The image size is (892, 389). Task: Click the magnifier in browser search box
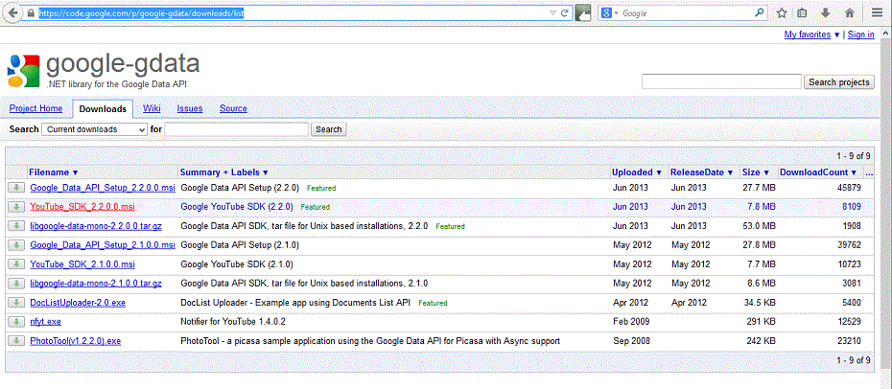[759, 12]
